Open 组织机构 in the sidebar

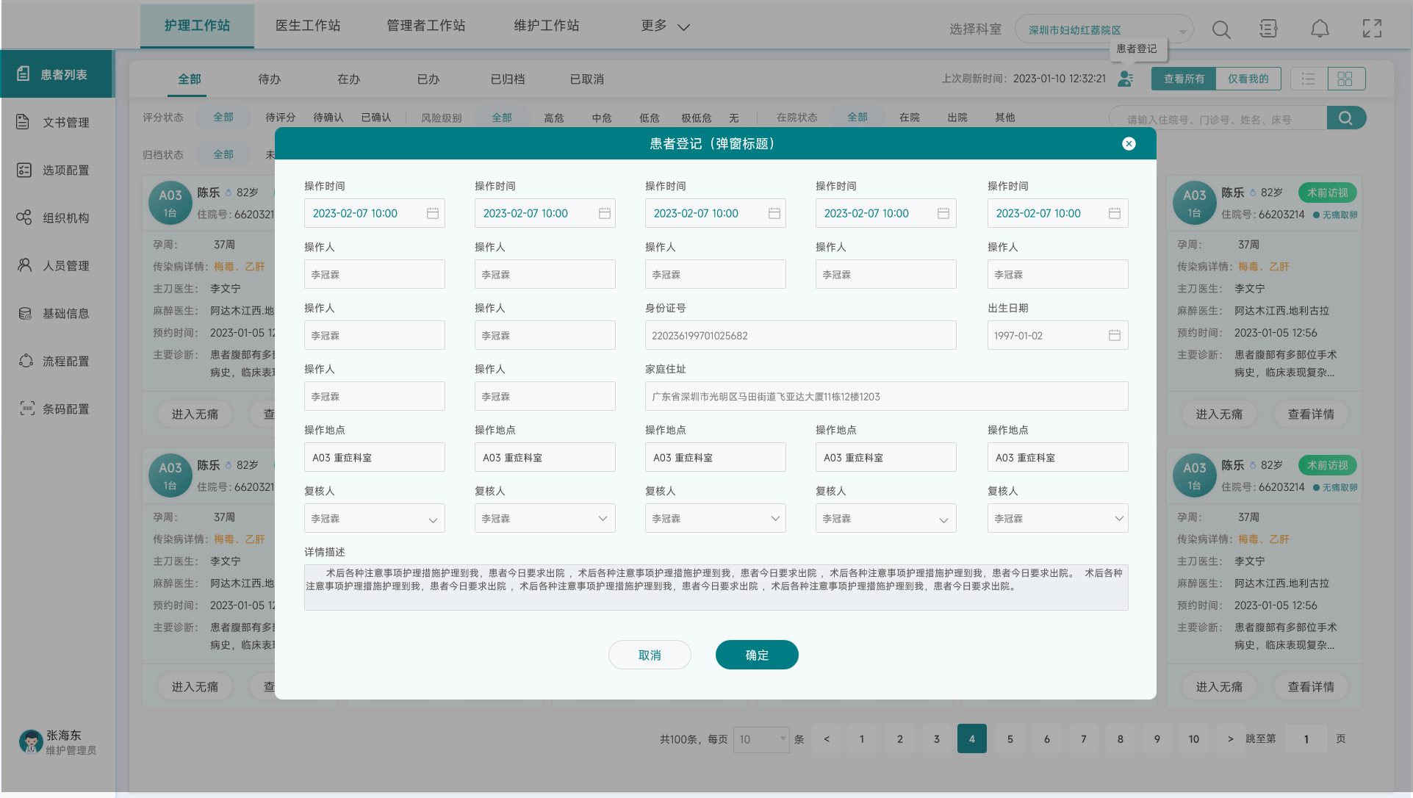click(x=57, y=218)
